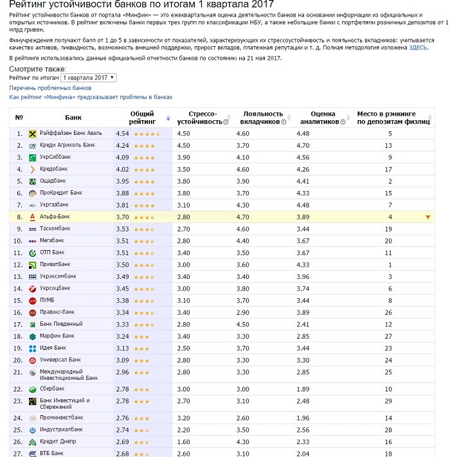This screenshot has width=450, height=457.
Task: Click the Смотрите также heading
Action: pos(37,69)
